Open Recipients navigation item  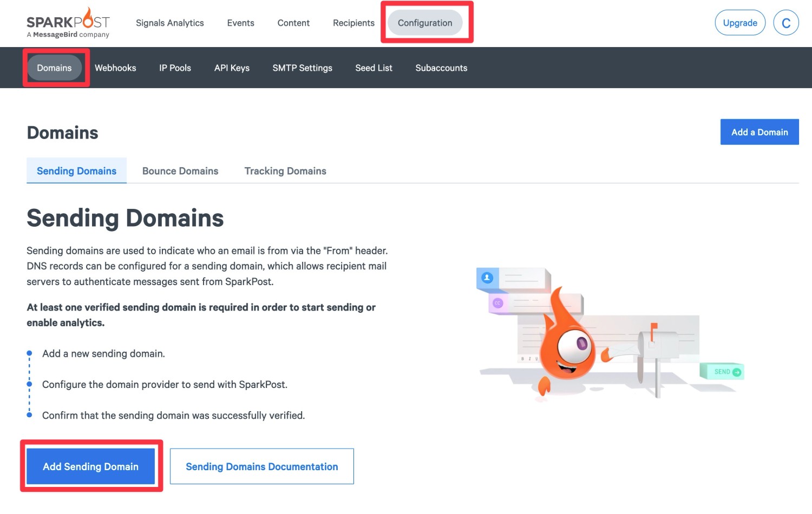[x=353, y=23]
